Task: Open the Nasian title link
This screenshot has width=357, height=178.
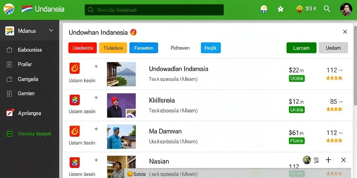Action: [x=159, y=161]
